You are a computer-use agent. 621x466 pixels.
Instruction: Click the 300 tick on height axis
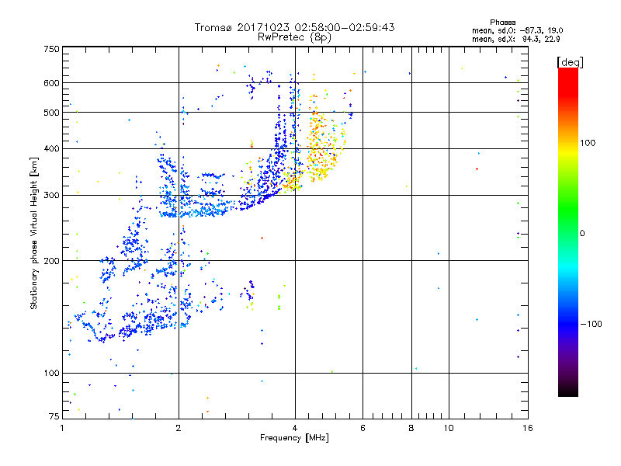52,195
